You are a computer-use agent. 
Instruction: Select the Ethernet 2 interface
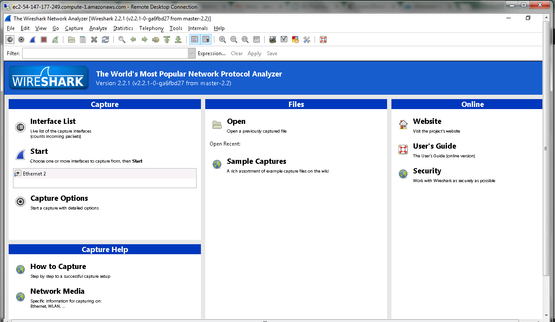(x=34, y=174)
